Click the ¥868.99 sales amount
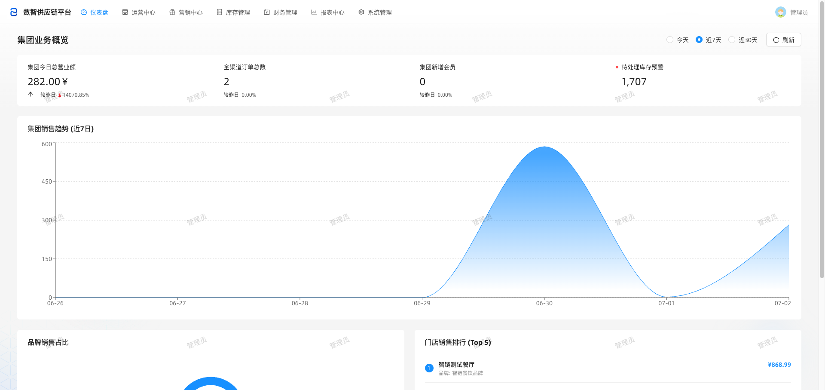 [x=779, y=365]
